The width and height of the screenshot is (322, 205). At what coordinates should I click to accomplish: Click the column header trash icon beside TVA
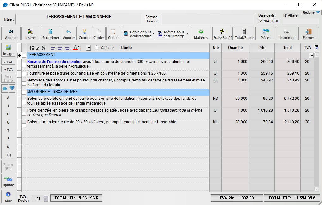316,48
